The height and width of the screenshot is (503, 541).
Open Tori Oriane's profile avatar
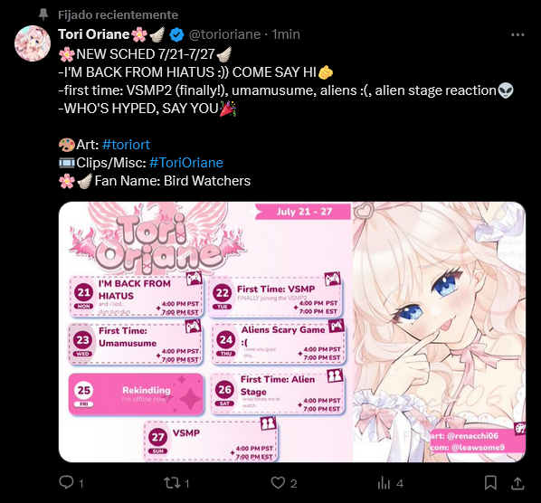pos(33,43)
